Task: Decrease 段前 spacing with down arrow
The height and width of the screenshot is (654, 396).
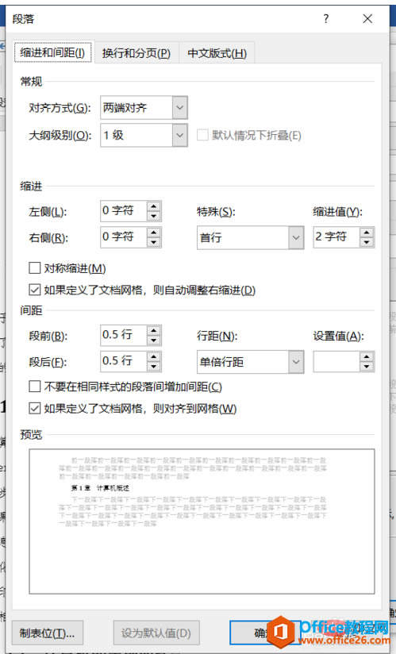Action: pos(154,340)
